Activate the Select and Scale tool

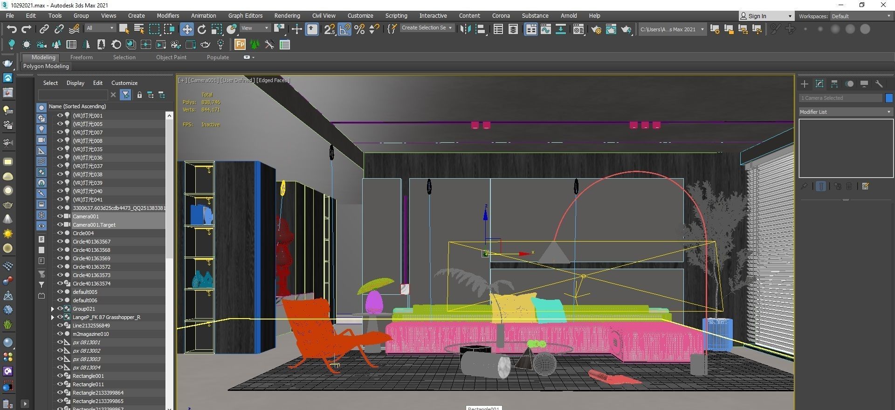pyautogui.click(x=217, y=29)
